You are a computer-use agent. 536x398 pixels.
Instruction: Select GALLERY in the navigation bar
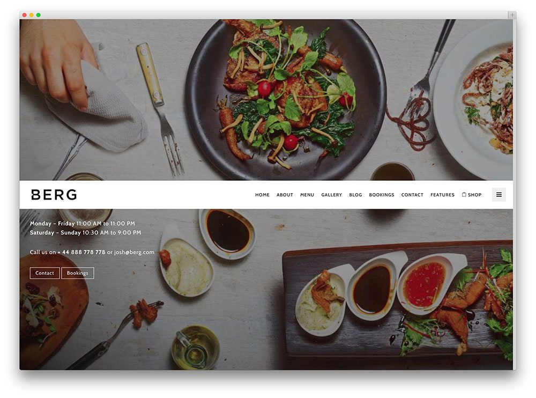tap(332, 195)
